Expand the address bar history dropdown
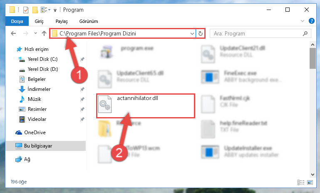 click(x=192, y=33)
